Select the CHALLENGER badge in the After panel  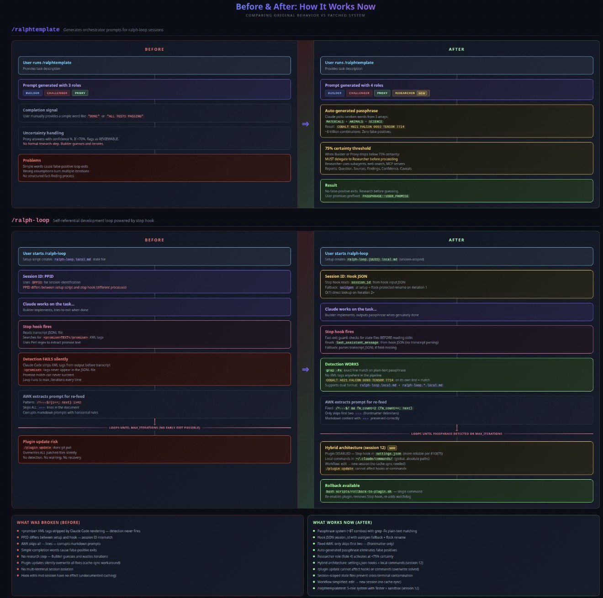point(359,93)
